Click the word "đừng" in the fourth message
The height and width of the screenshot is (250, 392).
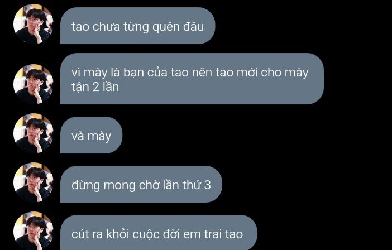86,186
